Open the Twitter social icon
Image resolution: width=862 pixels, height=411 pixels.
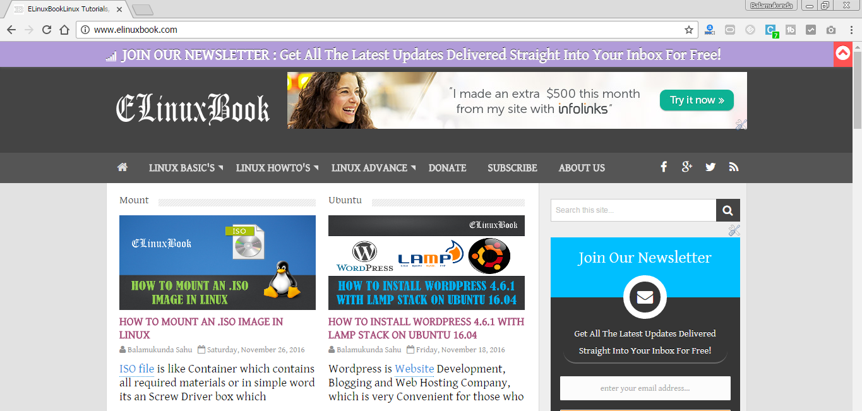tap(710, 167)
